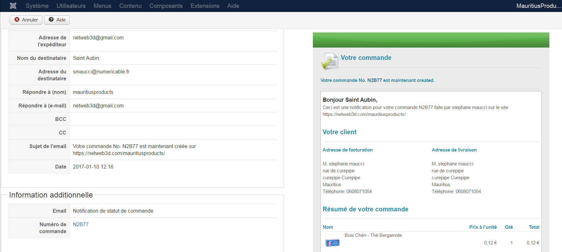Click the Aide toolbar button
Viewport: 562px width, 252px height.
coord(57,20)
